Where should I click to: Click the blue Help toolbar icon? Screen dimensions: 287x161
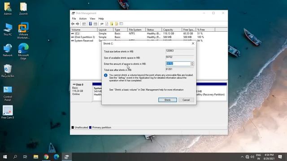(x=91, y=24)
